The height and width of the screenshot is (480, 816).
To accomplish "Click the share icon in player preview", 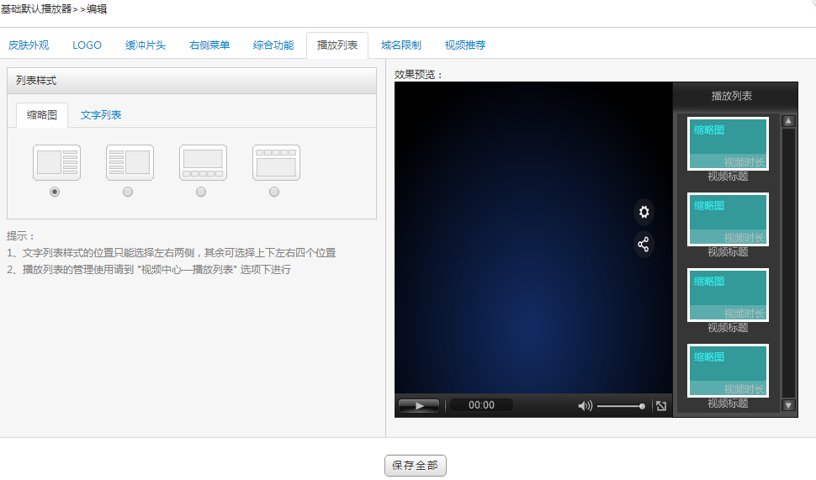I will tap(644, 244).
